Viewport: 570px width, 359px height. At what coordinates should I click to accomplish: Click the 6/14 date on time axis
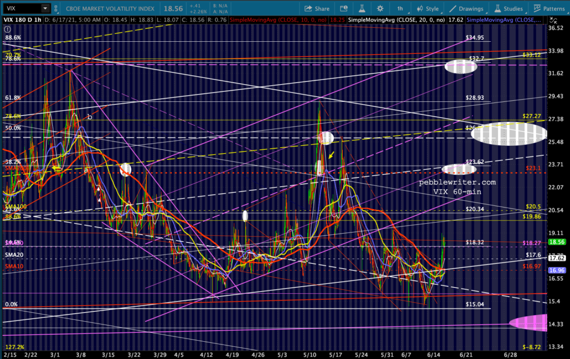[x=433, y=355]
